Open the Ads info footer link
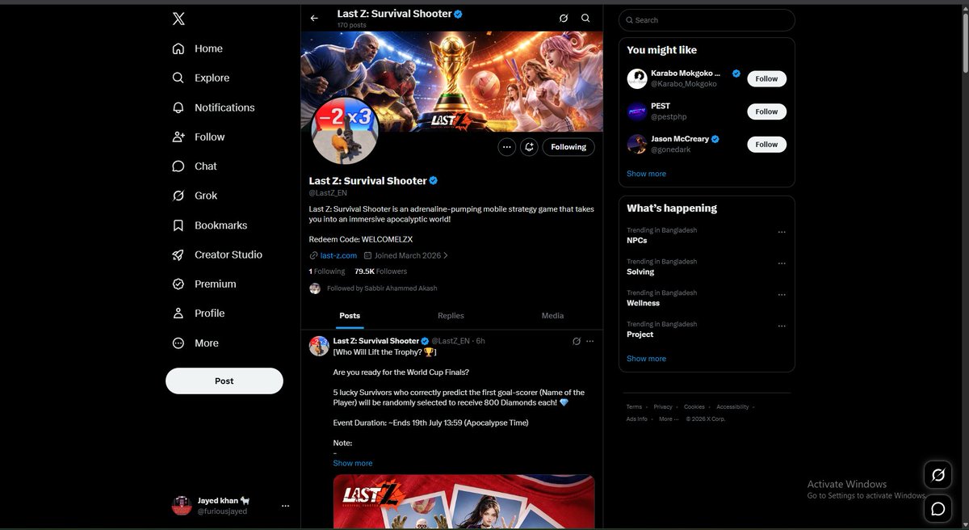The image size is (969, 530). click(x=637, y=419)
